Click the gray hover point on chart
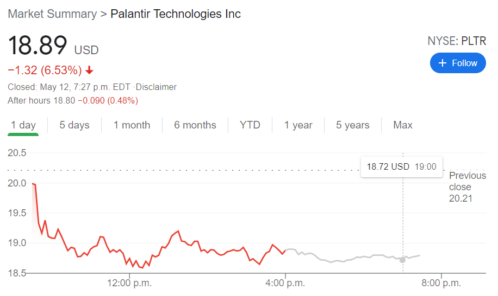 click(402, 260)
